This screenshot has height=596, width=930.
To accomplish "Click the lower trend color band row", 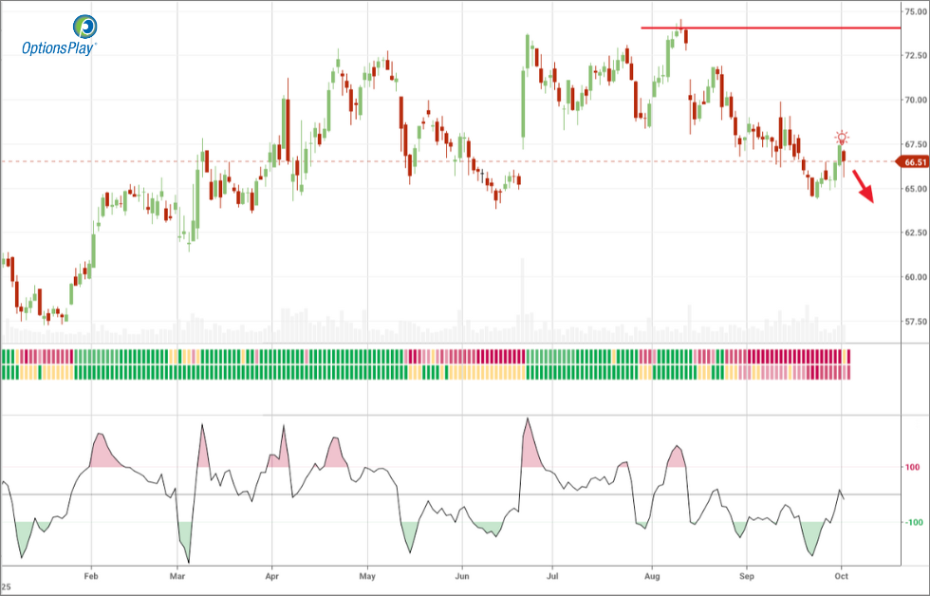I will click(427, 372).
